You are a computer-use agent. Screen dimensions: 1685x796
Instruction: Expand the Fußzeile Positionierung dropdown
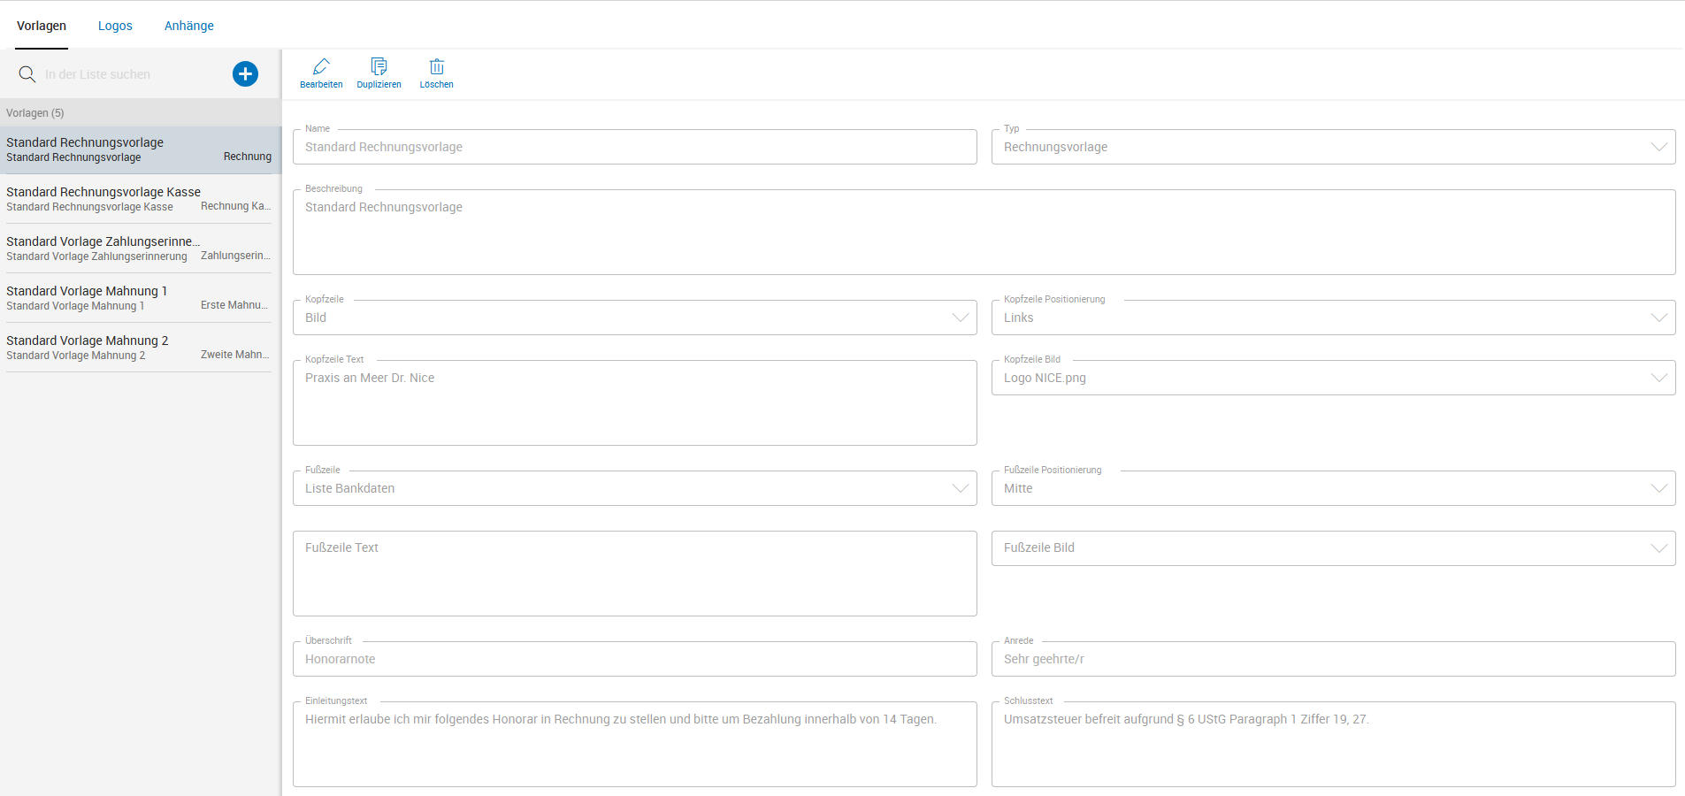(x=1658, y=488)
